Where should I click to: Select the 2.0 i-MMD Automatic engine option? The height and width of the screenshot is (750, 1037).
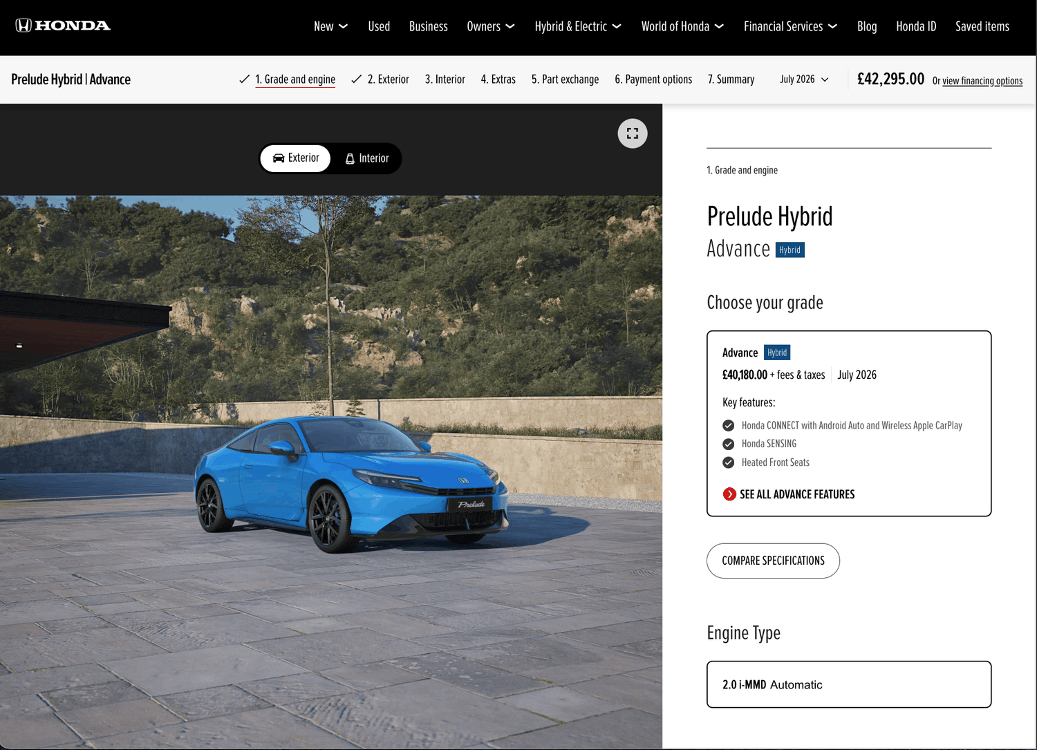849,684
